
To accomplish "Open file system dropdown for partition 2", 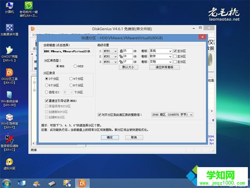I will (x=110, y=56).
